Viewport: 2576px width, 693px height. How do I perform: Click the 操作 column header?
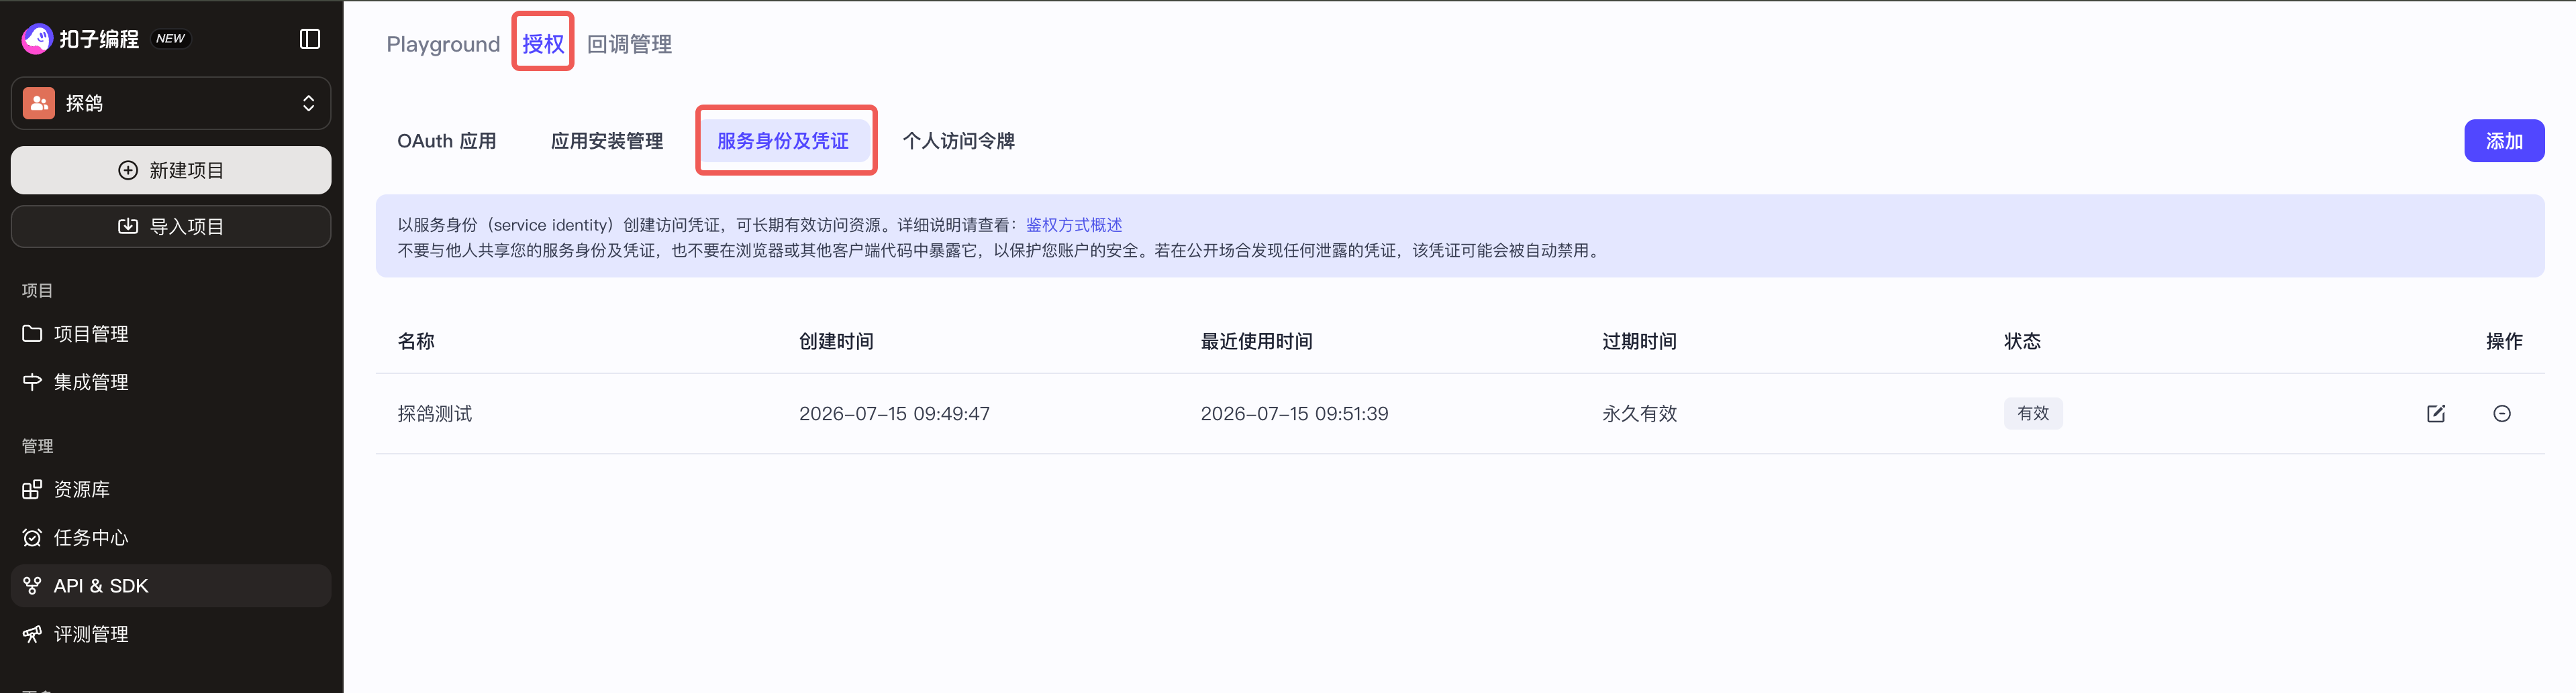coord(2504,342)
